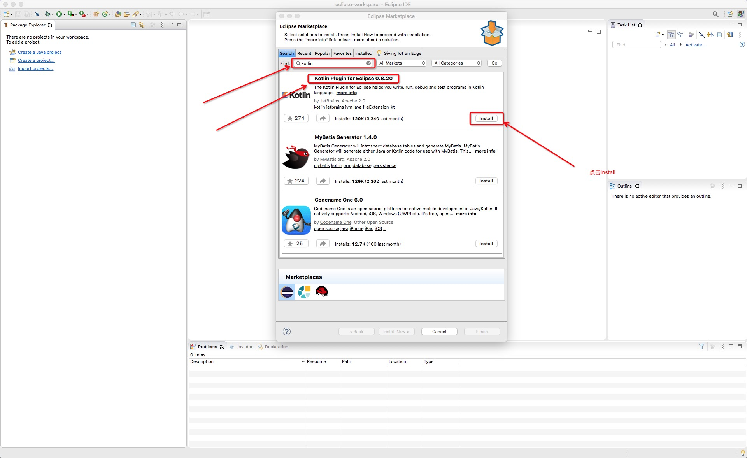Click Import projects link

(35, 68)
